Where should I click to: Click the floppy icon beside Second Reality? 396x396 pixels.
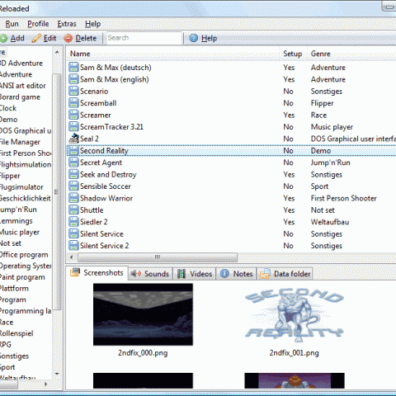(x=73, y=150)
